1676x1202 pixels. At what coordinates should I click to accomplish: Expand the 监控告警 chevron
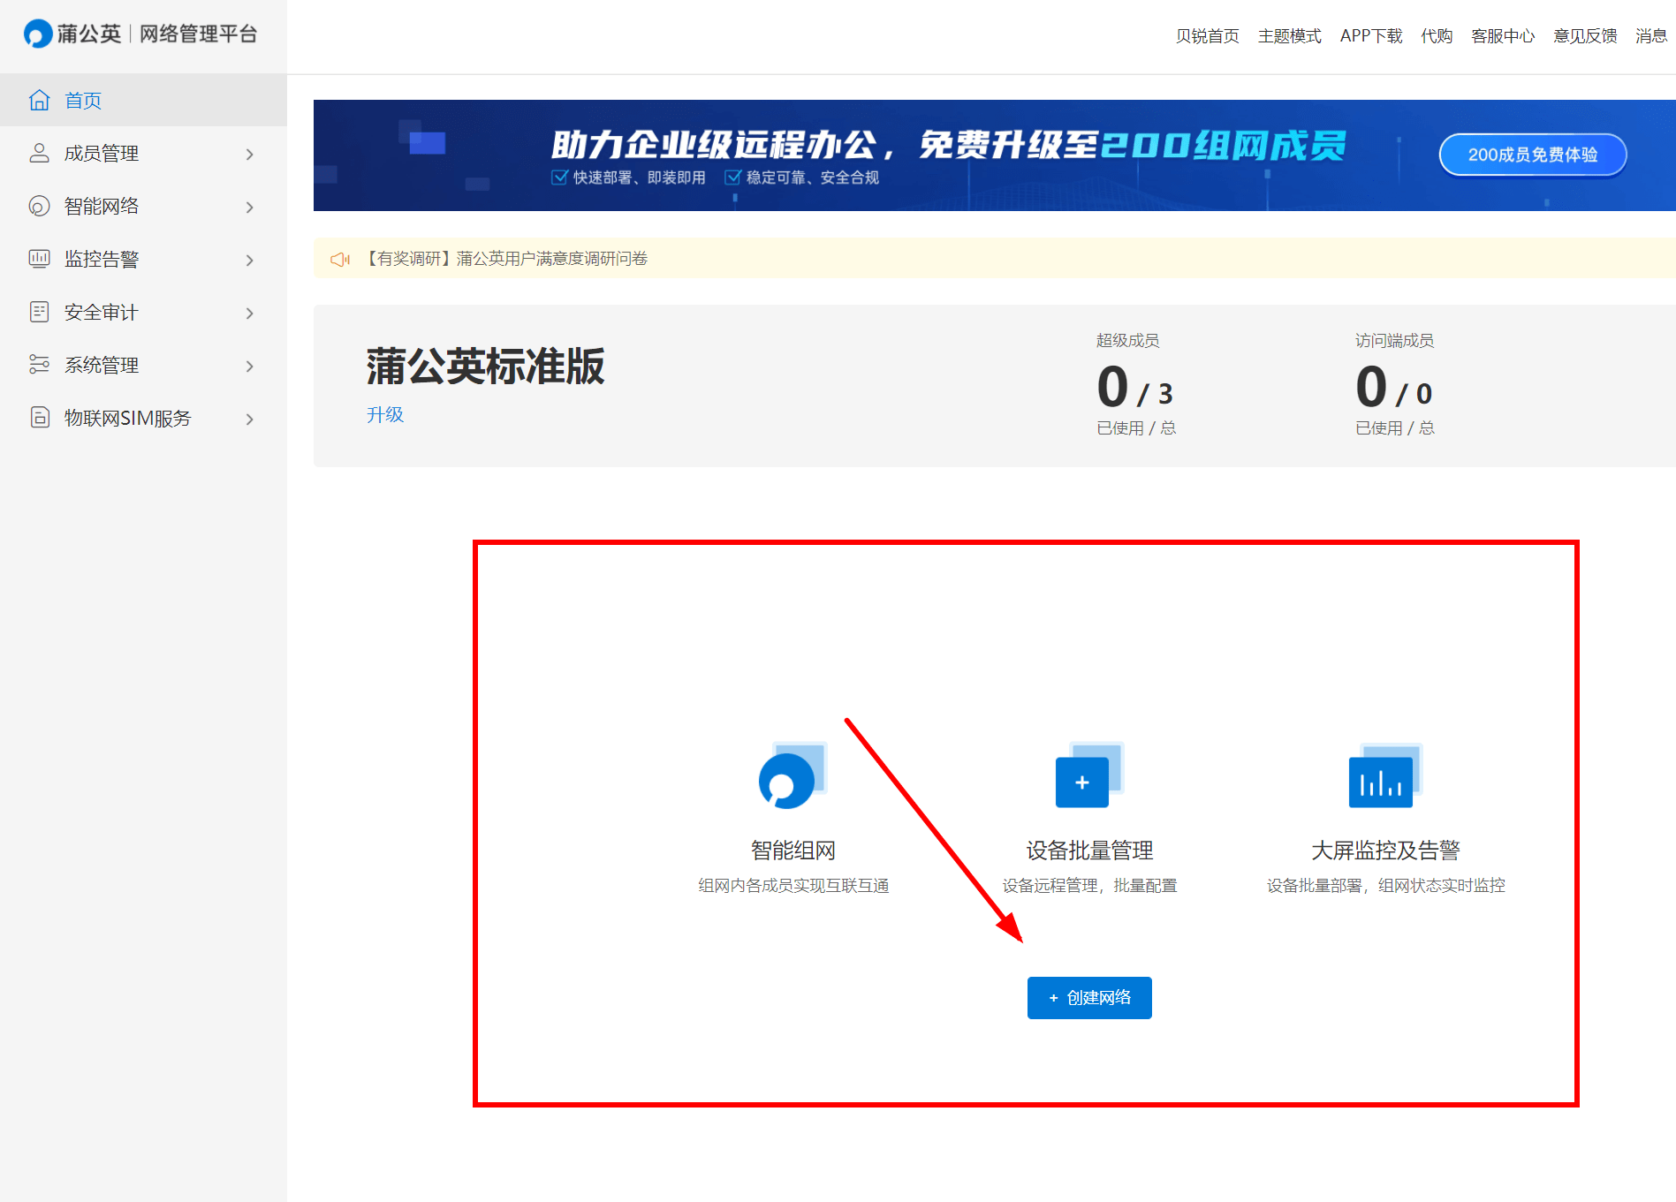click(x=250, y=261)
